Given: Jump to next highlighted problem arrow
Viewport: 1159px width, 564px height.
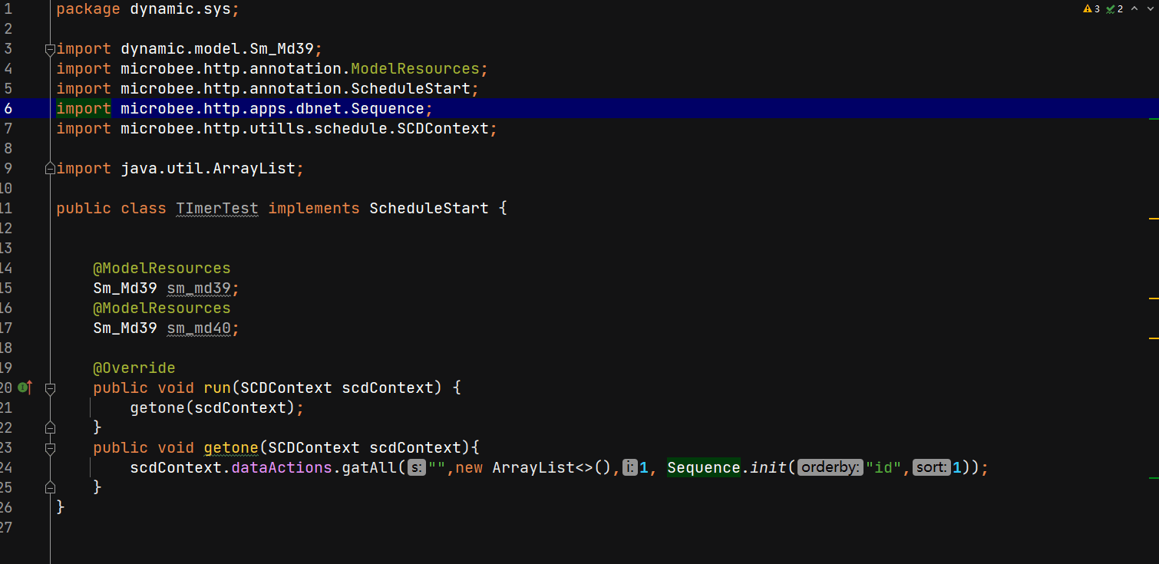Looking at the screenshot, I should [1149, 9].
